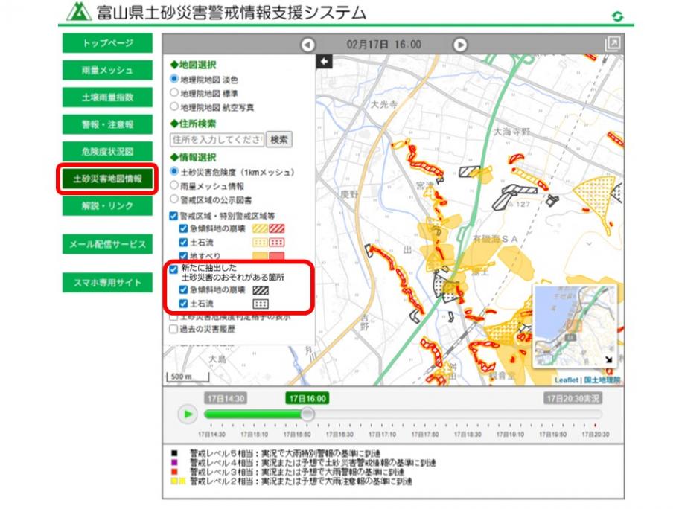Viewport: 679px width, 509px height.
Task: Open the メール配信サービス page
Action: click(106, 243)
